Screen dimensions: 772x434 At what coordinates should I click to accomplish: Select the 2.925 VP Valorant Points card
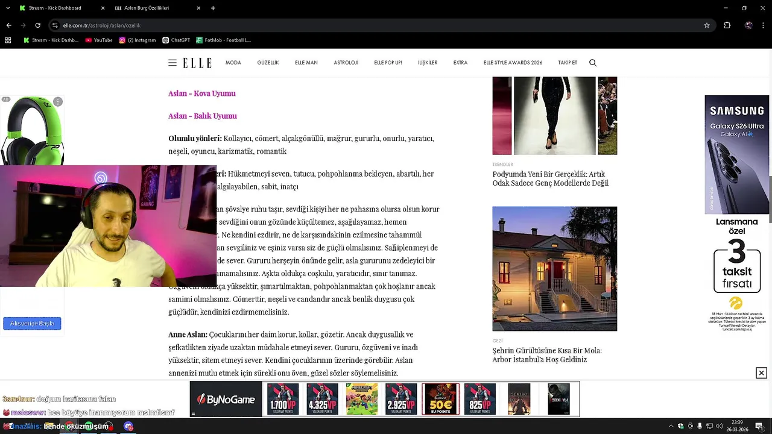click(401, 399)
